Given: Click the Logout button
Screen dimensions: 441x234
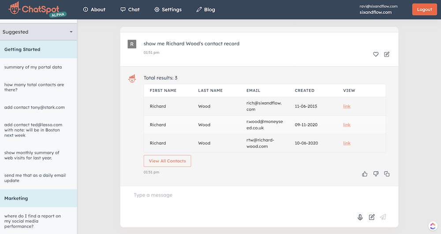Looking at the screenshot, I should 424,10.
